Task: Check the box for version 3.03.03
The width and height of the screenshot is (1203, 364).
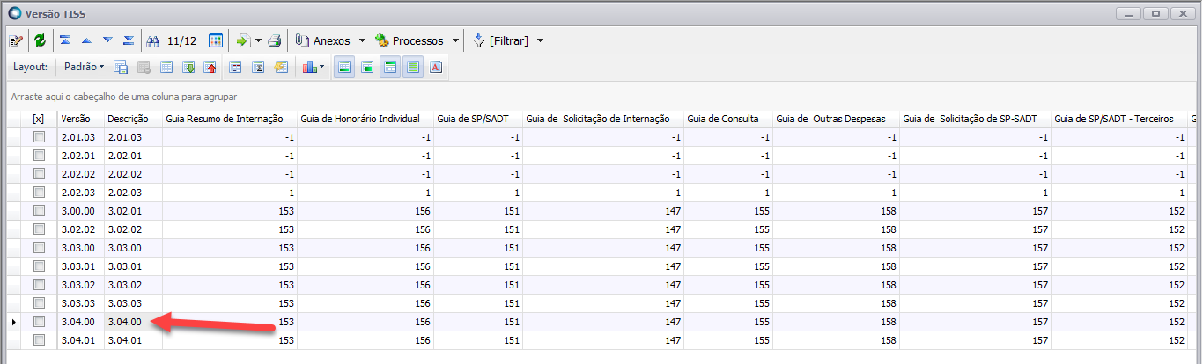Action: tap(39, 303)
